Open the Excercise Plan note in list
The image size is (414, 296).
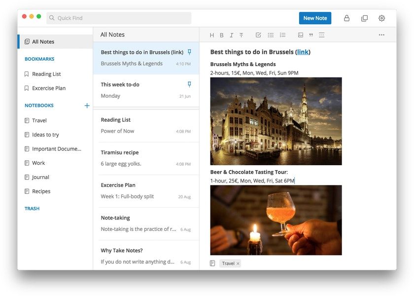pyautogui.click(x=146, y=191)
